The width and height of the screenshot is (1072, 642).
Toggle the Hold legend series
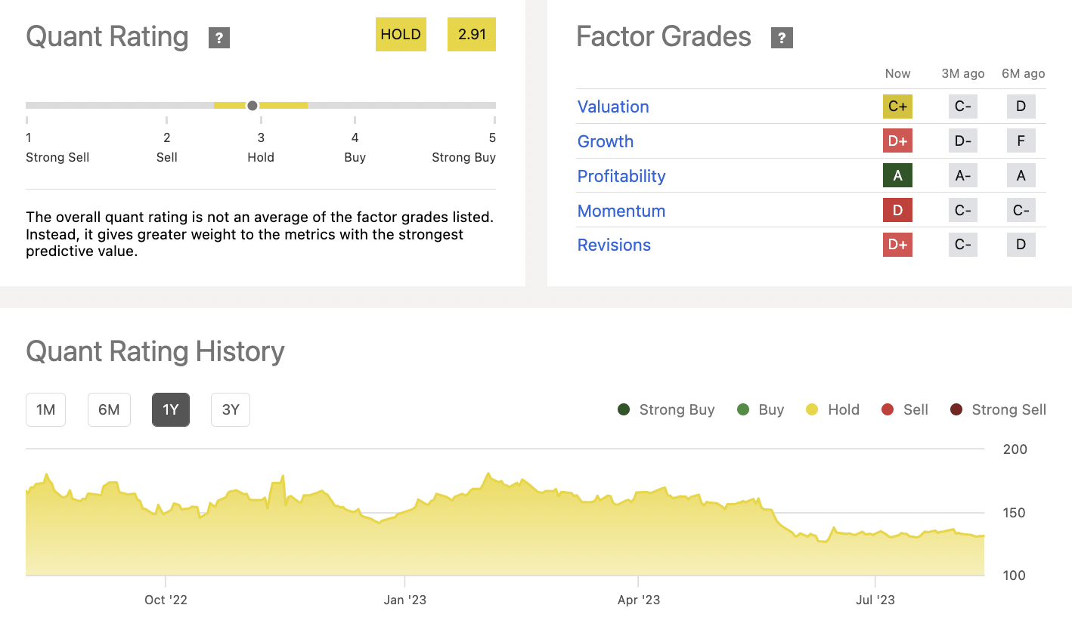pos(832,409)
